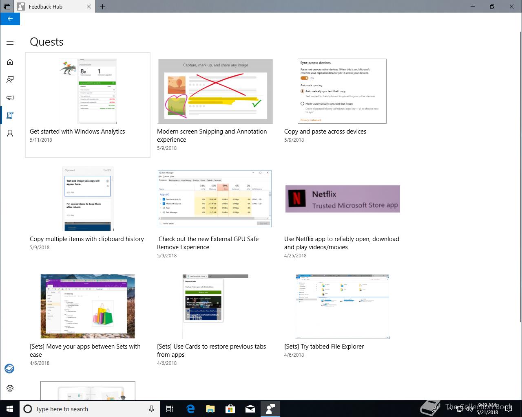522x417 pixels.
Task: Open Mail app from taskbar
Action: (x=250, y=409)
